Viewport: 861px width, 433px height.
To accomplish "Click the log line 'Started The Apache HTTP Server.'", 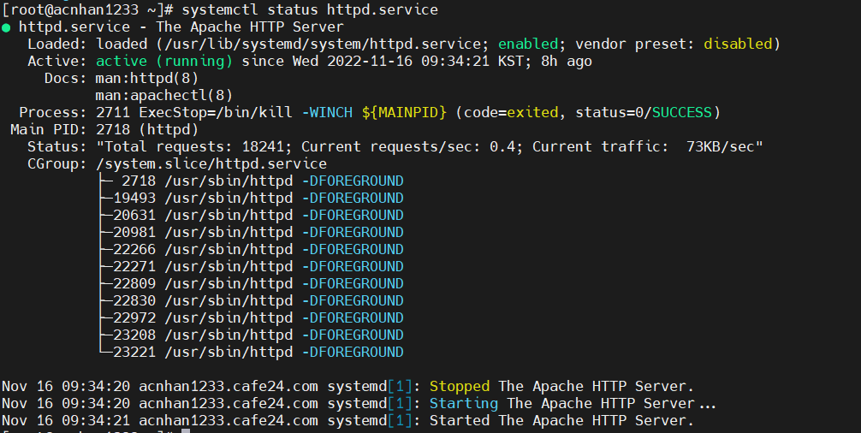I will 561,420.
